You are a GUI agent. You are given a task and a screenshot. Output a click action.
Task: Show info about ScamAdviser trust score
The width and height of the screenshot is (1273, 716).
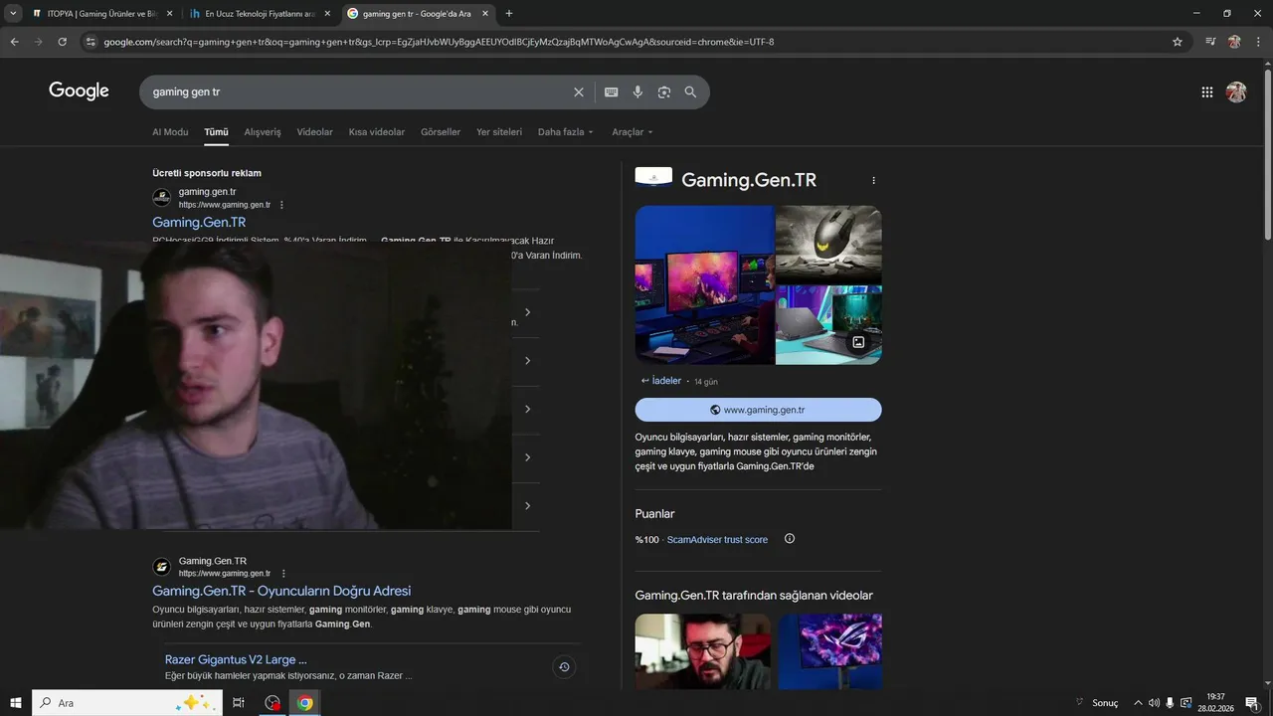(790, 539)
